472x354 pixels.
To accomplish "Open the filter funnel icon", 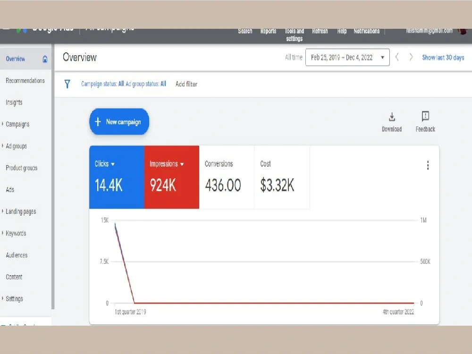I will coord(67,84).
